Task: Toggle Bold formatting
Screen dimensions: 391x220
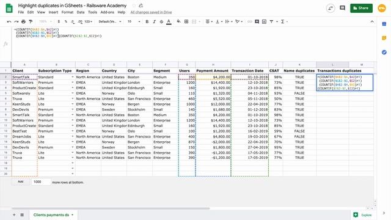Action: click(x=147, y=22)
